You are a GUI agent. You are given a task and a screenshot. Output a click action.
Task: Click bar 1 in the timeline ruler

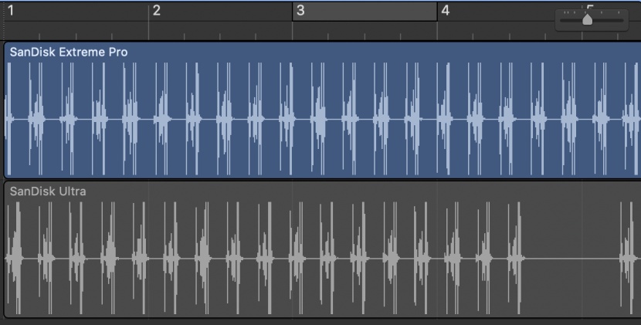click(x=11, y=11)
